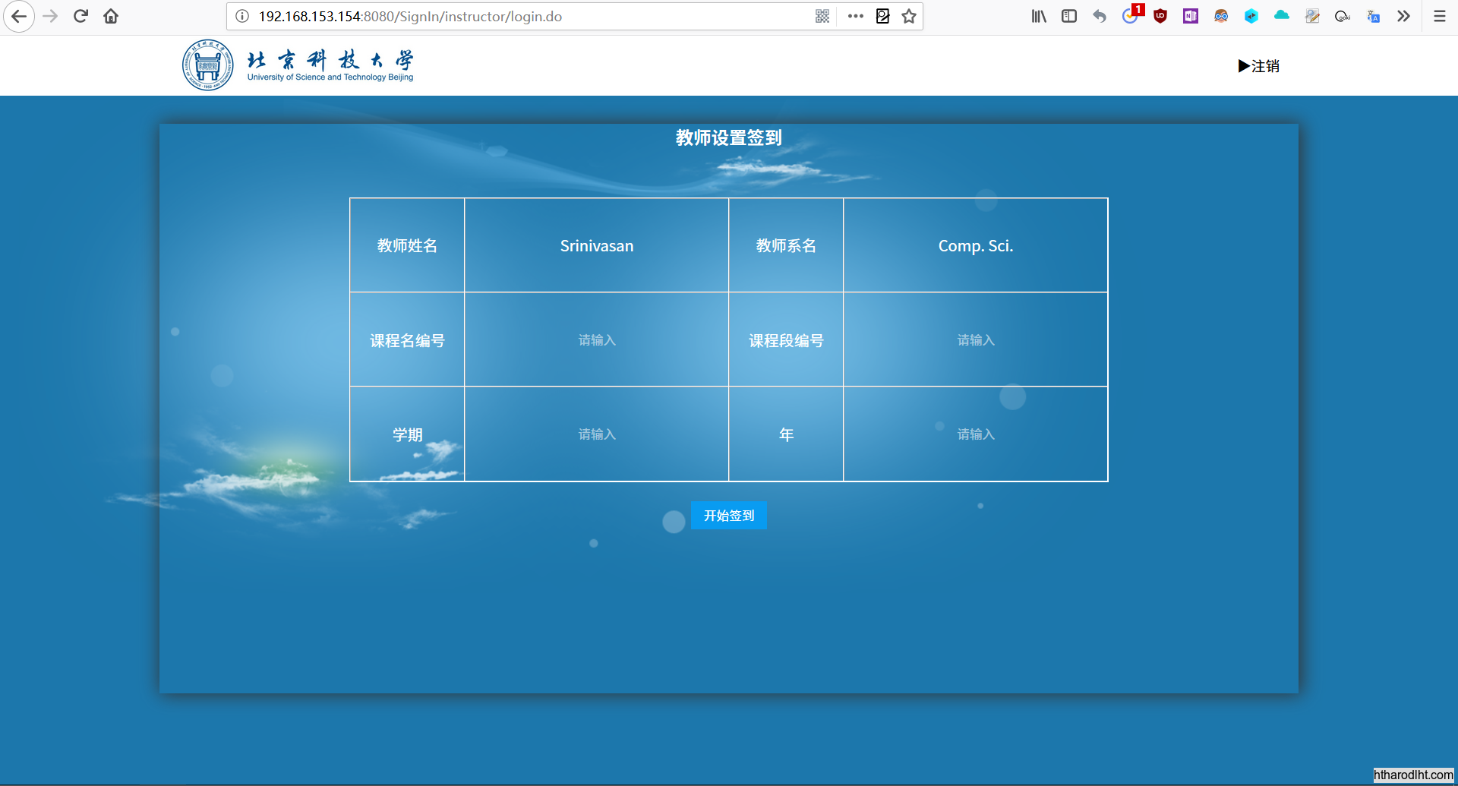Reload the current page

click(x=80, y=17)
